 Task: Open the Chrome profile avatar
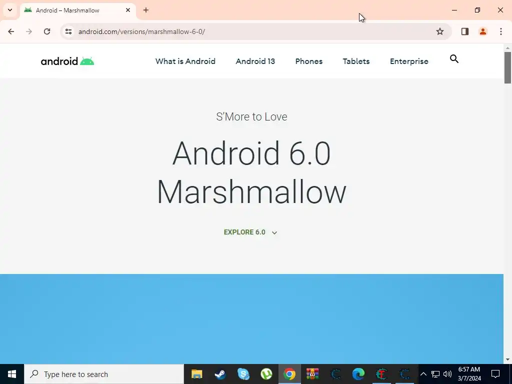coord(483,31)
